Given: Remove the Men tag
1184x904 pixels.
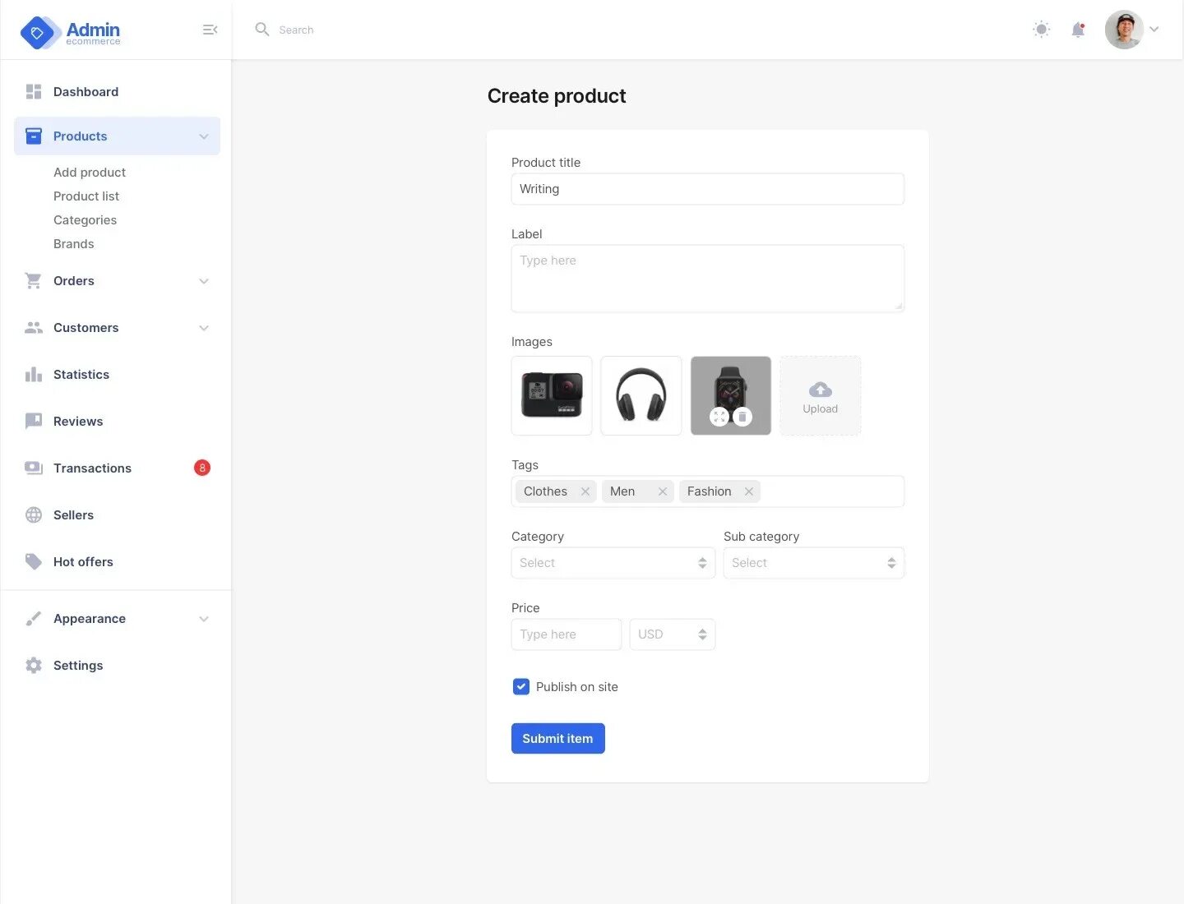Looking at the screenshot, I should [x=663, y=491].
